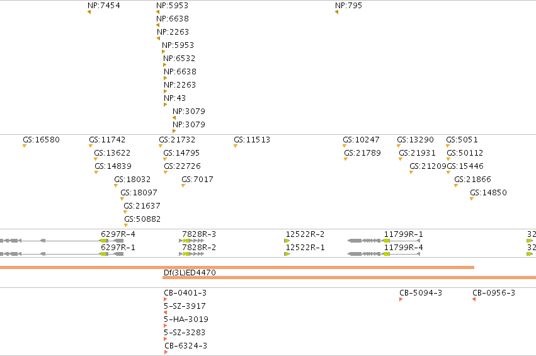Select the 6297R-1 gene model glyph

(62, 254)
